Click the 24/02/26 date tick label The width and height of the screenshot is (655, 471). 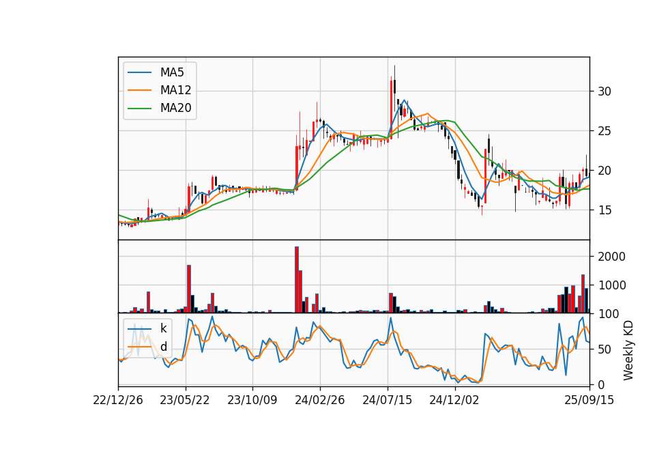[x=320, y=400]
